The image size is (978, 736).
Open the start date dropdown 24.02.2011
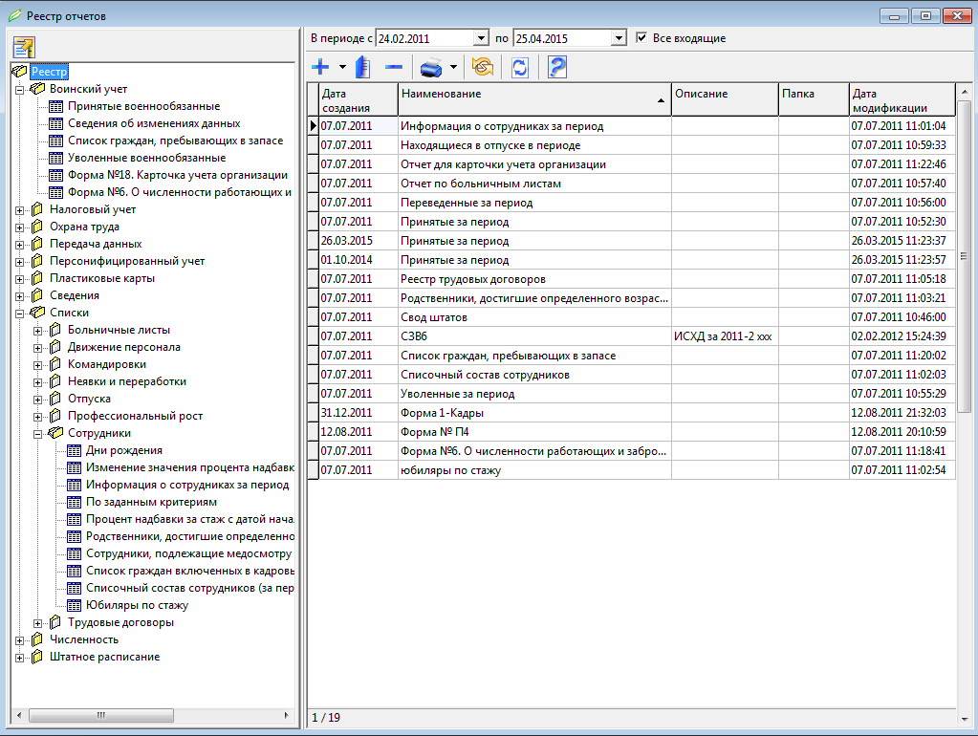[x=481, y=38]
